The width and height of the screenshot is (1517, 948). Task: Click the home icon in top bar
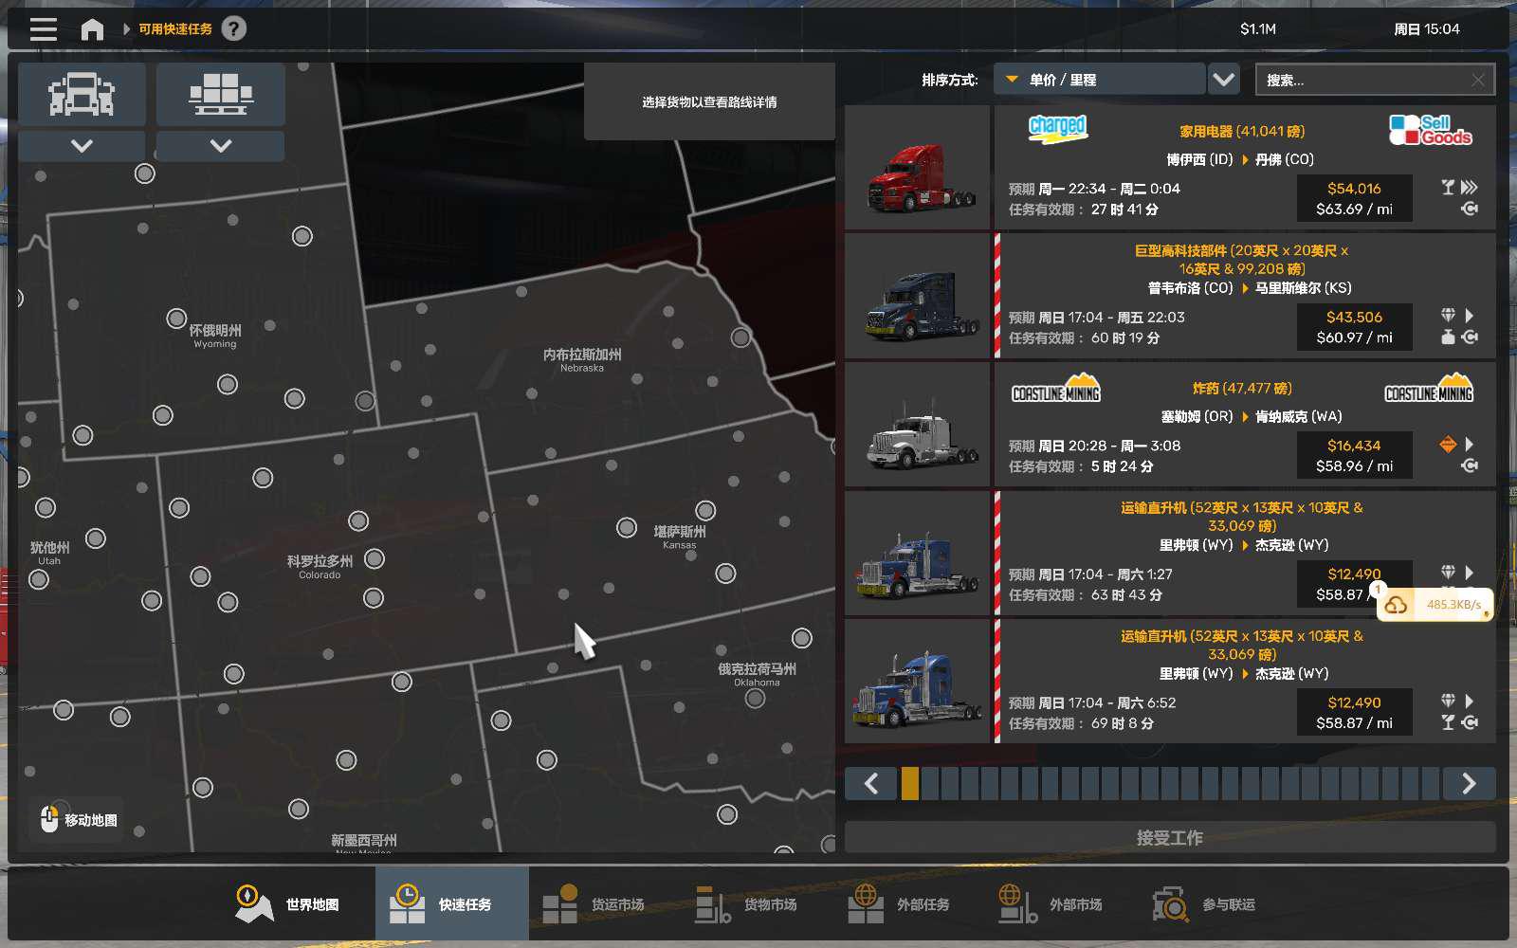92,29
